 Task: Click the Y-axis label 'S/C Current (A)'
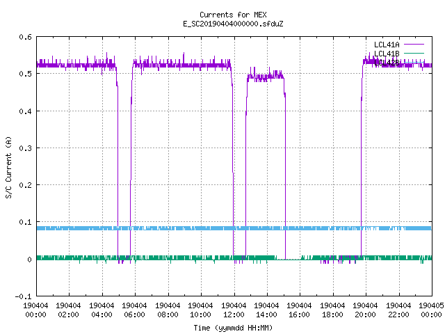click(8, 167)
